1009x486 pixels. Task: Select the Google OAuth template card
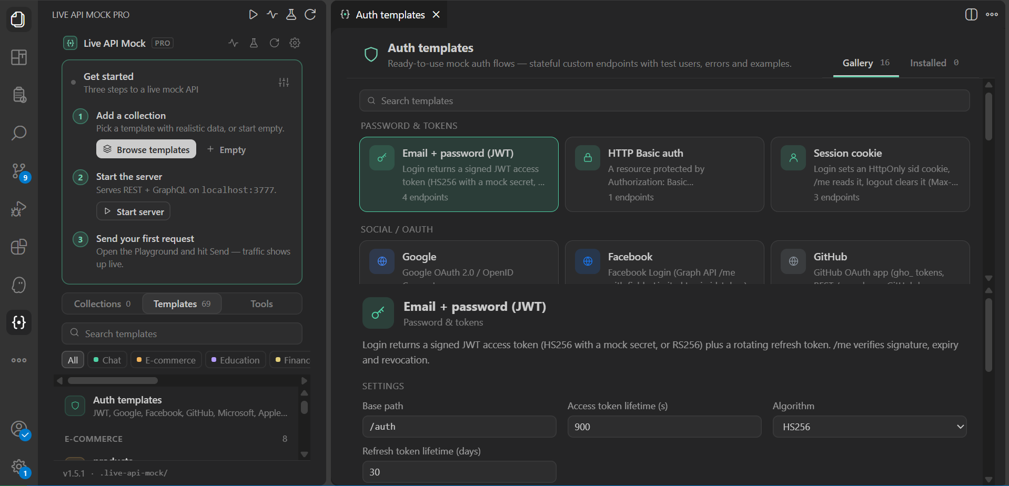[459, 262]
